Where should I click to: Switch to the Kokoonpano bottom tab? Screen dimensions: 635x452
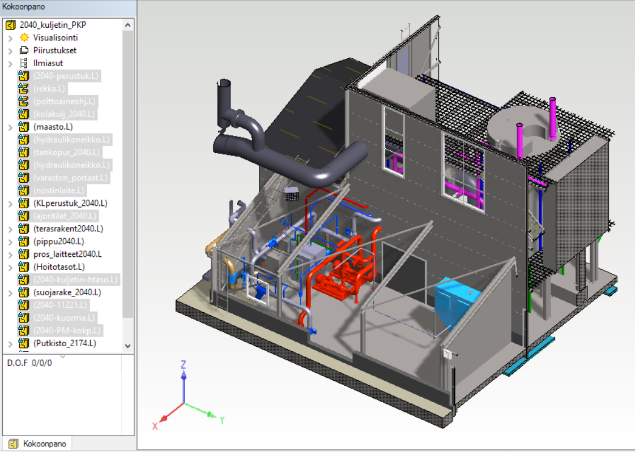(x=38, y=444)
